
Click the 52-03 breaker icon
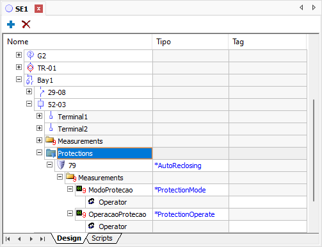(x=40, y=105)
